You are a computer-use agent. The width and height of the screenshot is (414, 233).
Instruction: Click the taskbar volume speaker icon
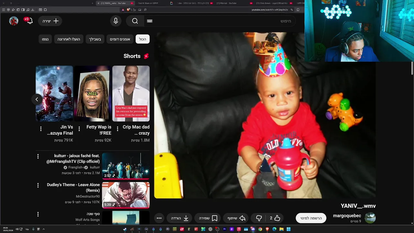coord(17,229)
